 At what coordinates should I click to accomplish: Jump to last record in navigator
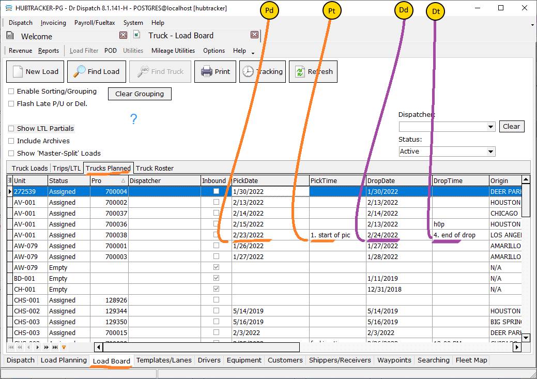[x=54, y=347]
